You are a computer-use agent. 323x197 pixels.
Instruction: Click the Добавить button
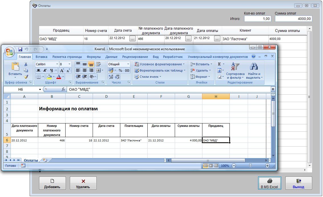(x=52, y=183)
